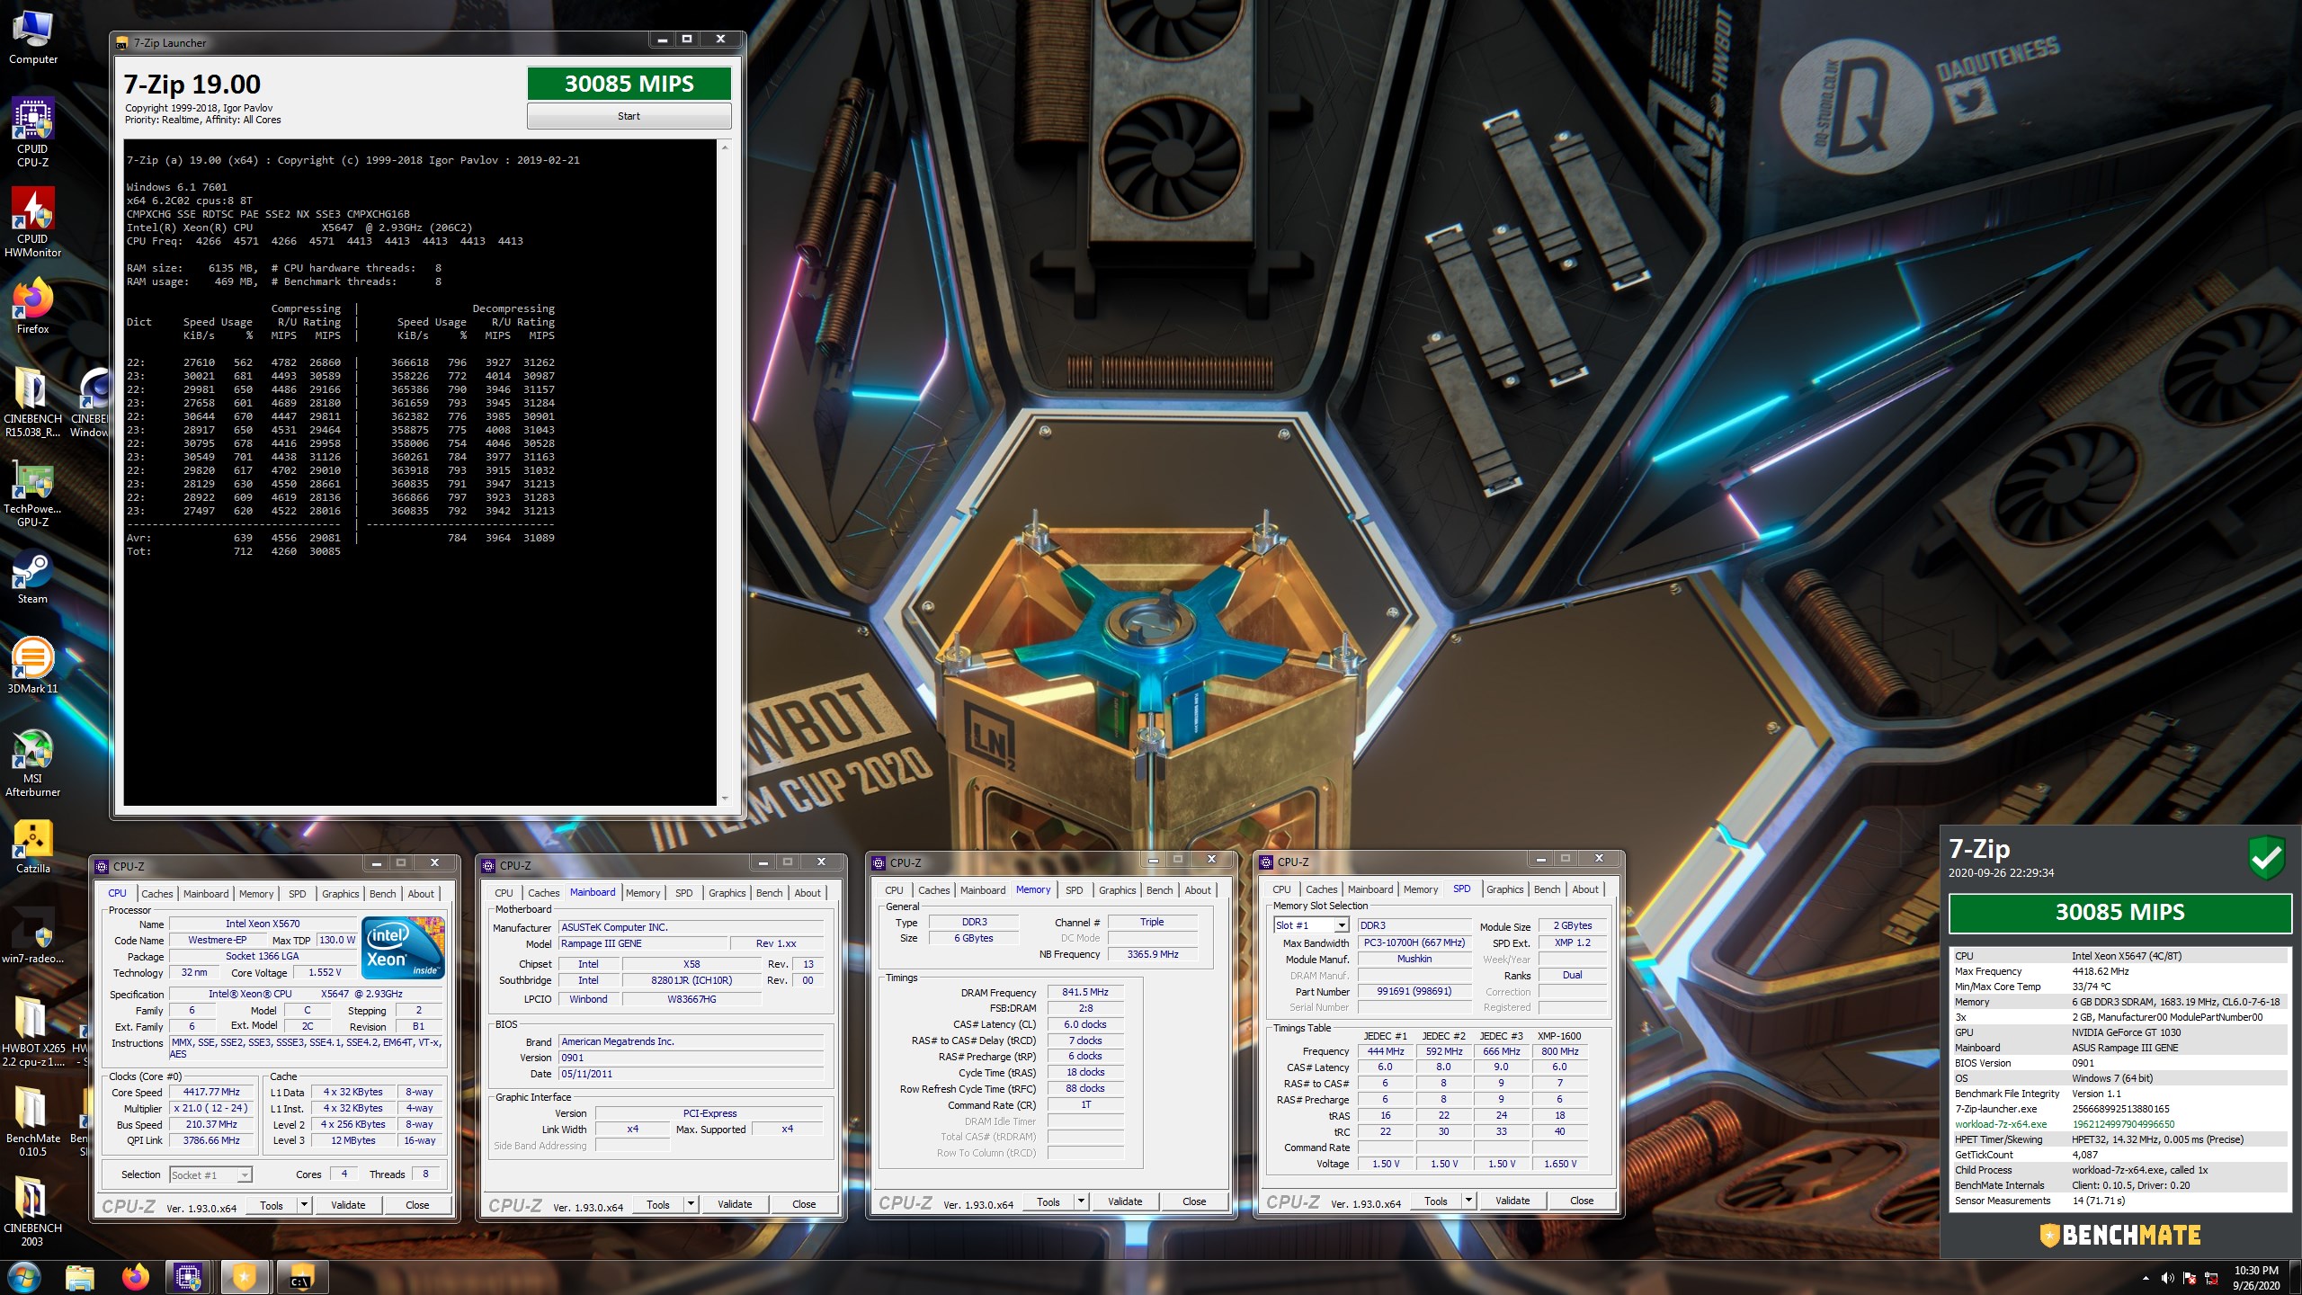Screen dimensions: 2302x1295
Task: Switch to BenchMate taskbar button
Action: [244, 1277]
